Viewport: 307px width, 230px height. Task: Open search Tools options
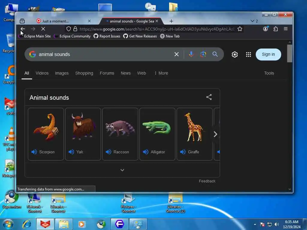(269, 73)
